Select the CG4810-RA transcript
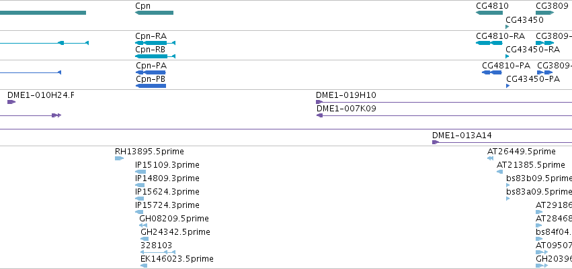 pyautogui.click(x=489, y=43)
